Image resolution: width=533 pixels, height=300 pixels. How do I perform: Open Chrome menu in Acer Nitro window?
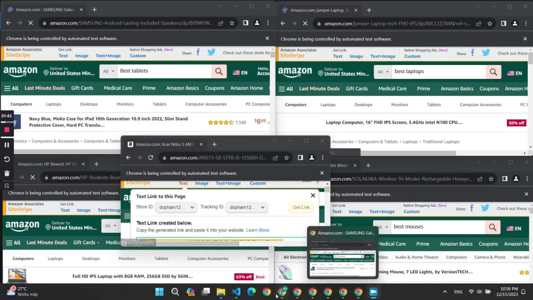(322, 158)
